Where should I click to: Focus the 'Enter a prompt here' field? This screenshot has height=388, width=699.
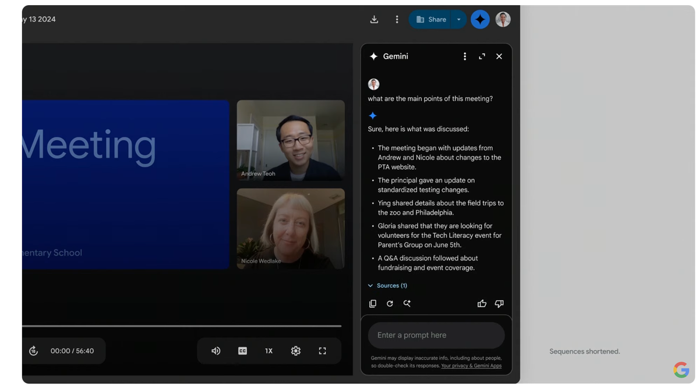[436, 335]
